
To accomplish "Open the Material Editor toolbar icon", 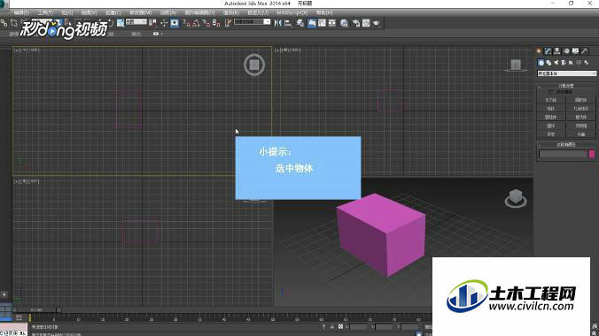I will click(x=344, y=23).
